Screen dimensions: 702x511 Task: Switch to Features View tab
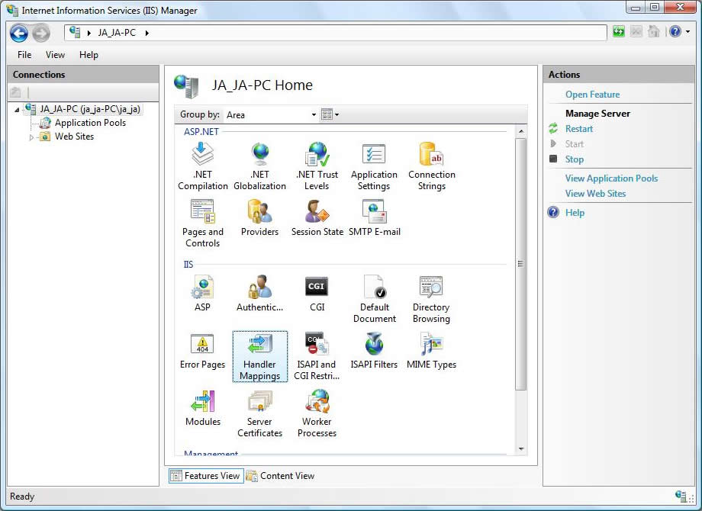tap(206, 476)
